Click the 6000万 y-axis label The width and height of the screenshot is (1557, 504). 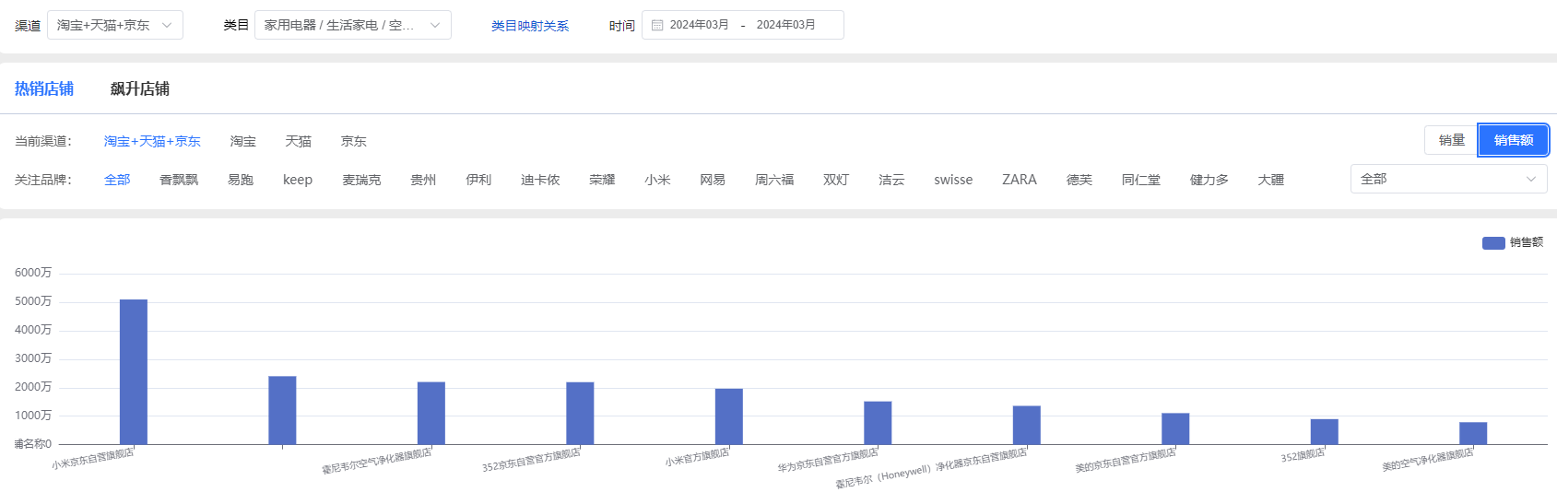33,273
